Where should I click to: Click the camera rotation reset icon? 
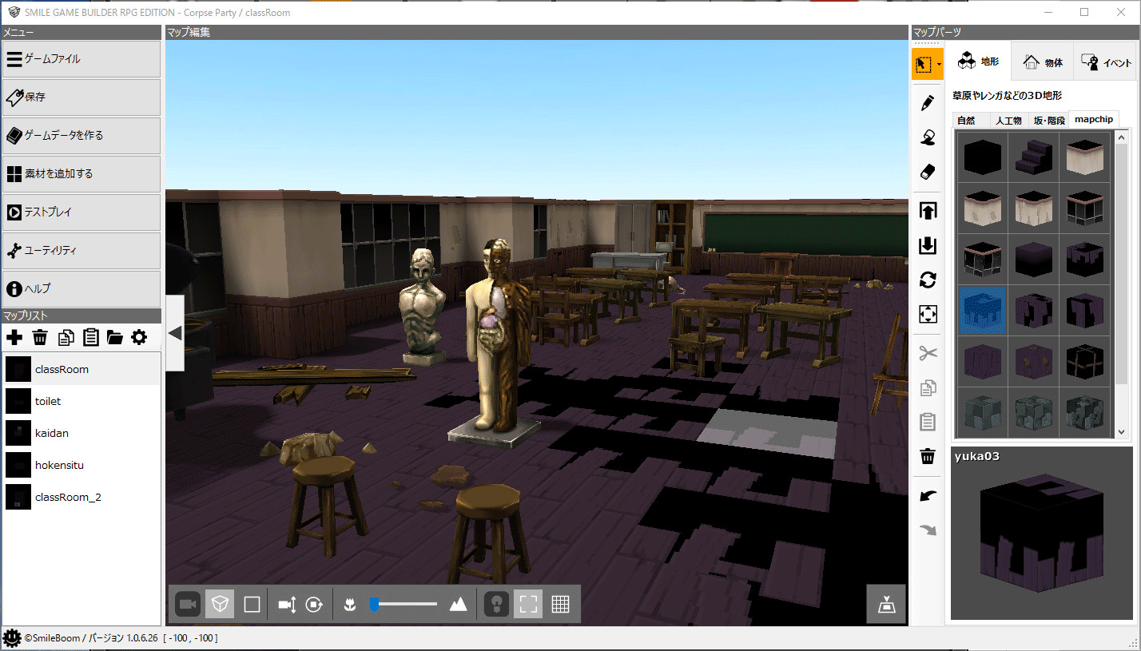(314, 605)
